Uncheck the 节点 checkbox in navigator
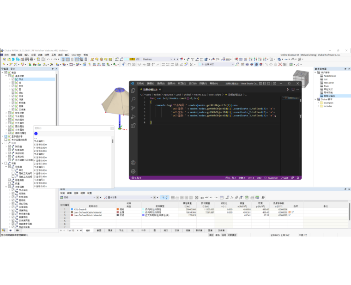 coord(13,79)
